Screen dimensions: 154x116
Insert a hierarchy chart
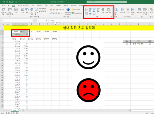[x=94, y=9]
